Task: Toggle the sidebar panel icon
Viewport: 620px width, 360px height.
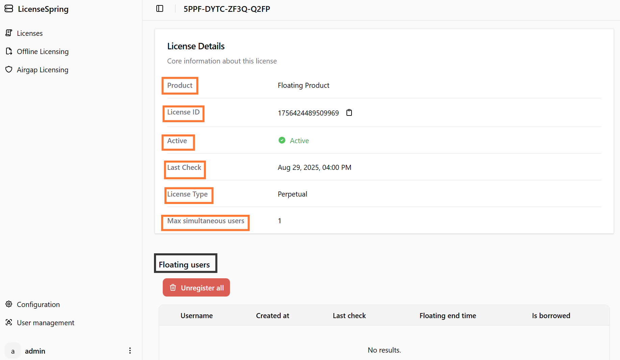Action: [160, 9]
